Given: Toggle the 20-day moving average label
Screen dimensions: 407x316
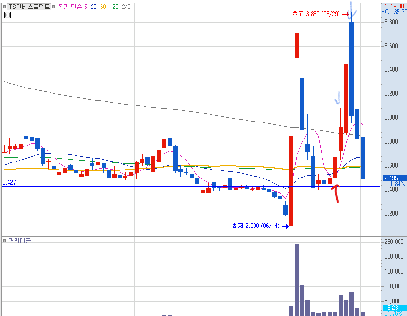Looking at the screenshot, I should pos(93,7).
